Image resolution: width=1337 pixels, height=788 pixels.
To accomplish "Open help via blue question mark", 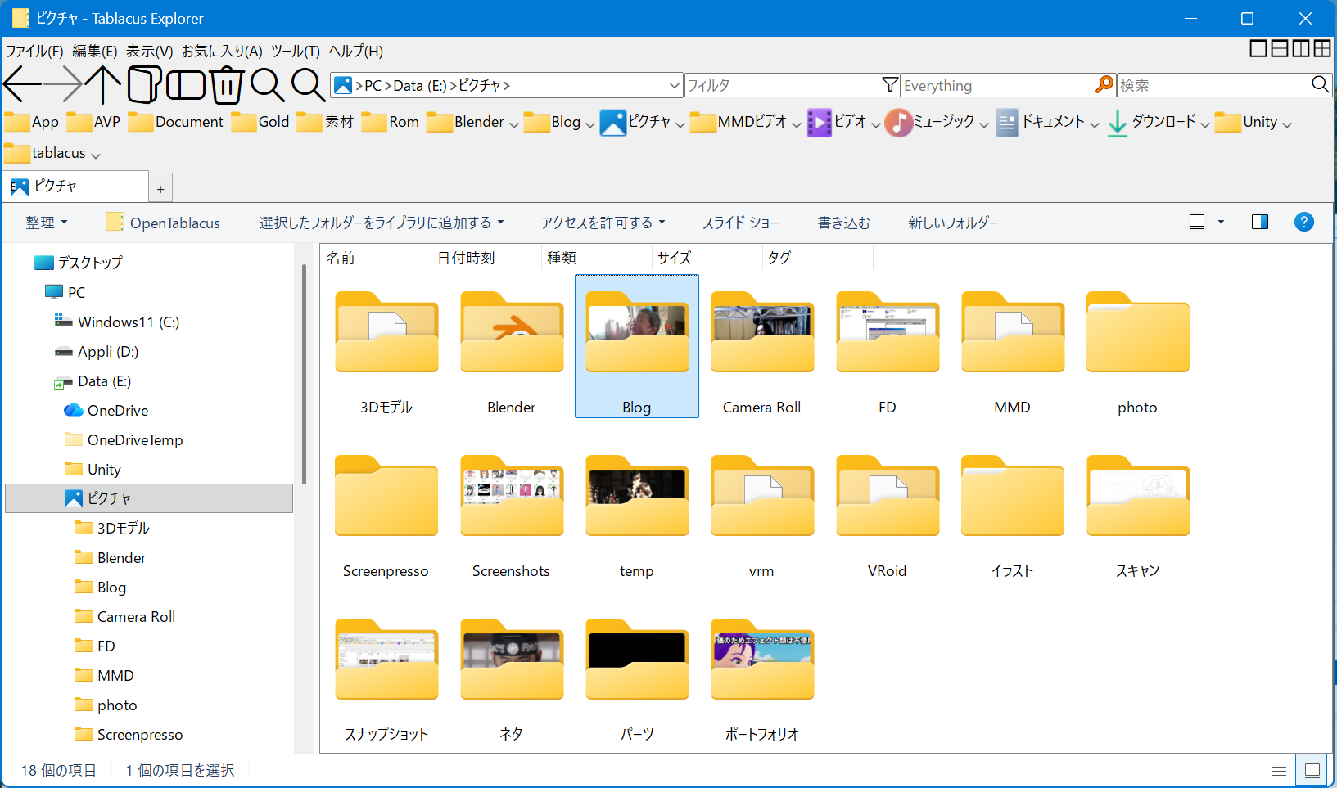I will 1303,222.
